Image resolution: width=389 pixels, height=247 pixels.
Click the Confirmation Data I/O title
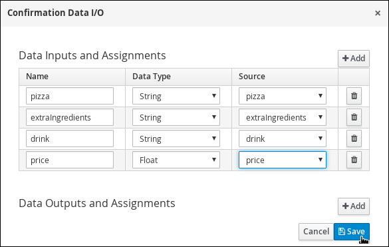click(x=56, y=13)
